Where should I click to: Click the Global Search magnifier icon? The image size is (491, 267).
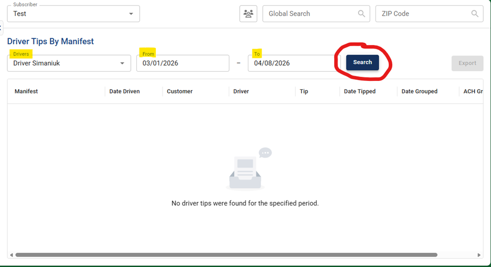tap(362, 14)
